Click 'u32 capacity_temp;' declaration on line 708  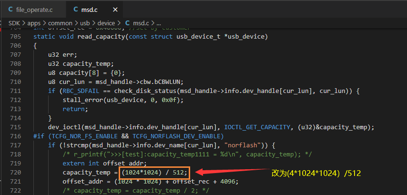coord(81,64)
